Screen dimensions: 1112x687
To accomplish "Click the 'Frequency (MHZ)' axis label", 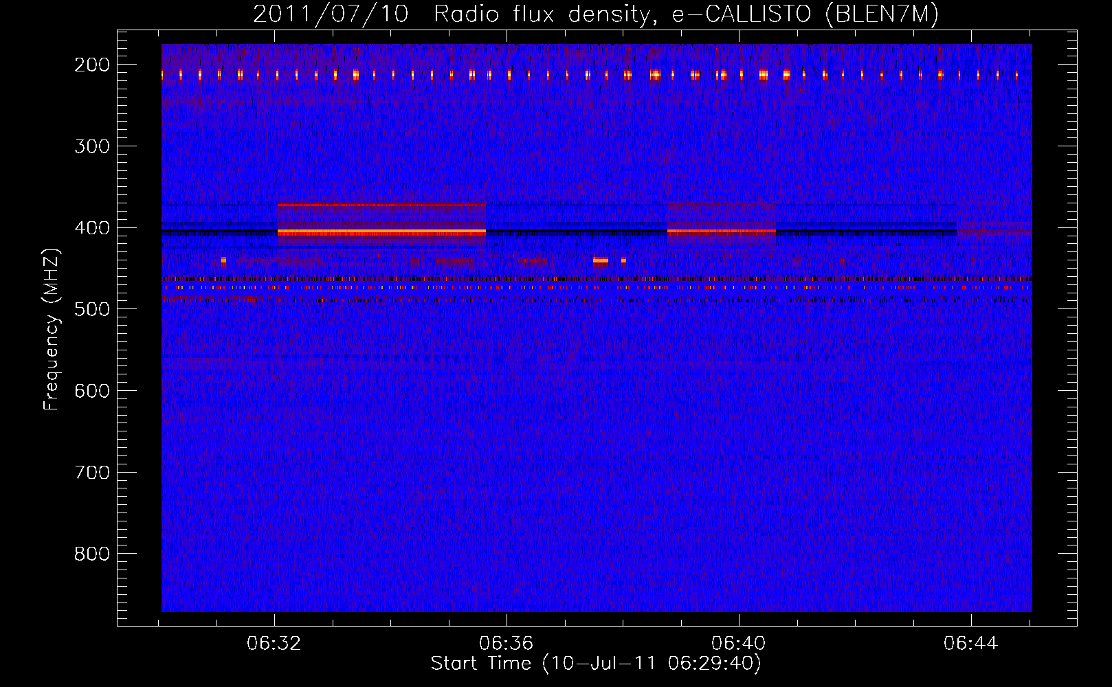I will coord(52,329).
